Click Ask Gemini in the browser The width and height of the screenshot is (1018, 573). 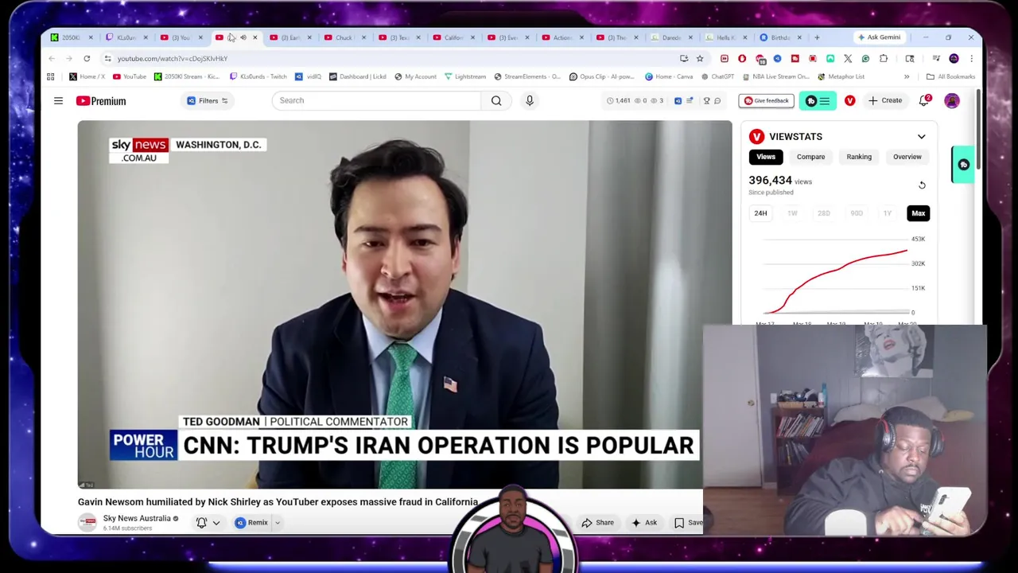click(879, 37)
